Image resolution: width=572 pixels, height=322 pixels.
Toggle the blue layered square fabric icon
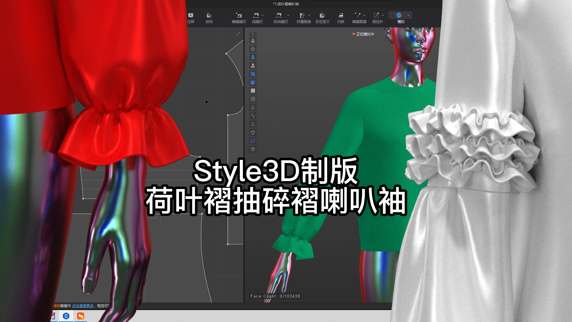pos(253,83)
